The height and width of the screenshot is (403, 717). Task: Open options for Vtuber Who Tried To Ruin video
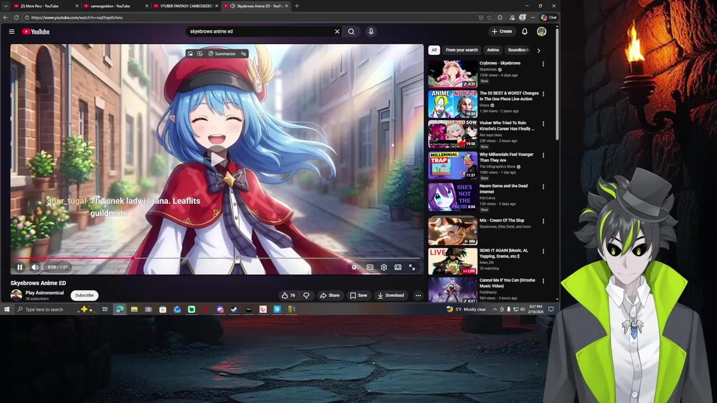coord(543,124)
